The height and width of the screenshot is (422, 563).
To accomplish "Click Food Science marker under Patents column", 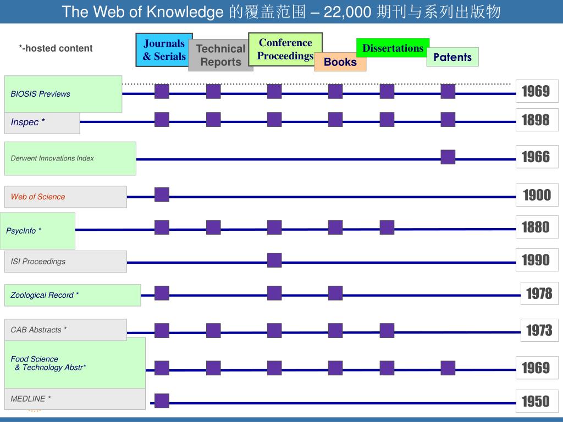I will [x=448, y=368].
